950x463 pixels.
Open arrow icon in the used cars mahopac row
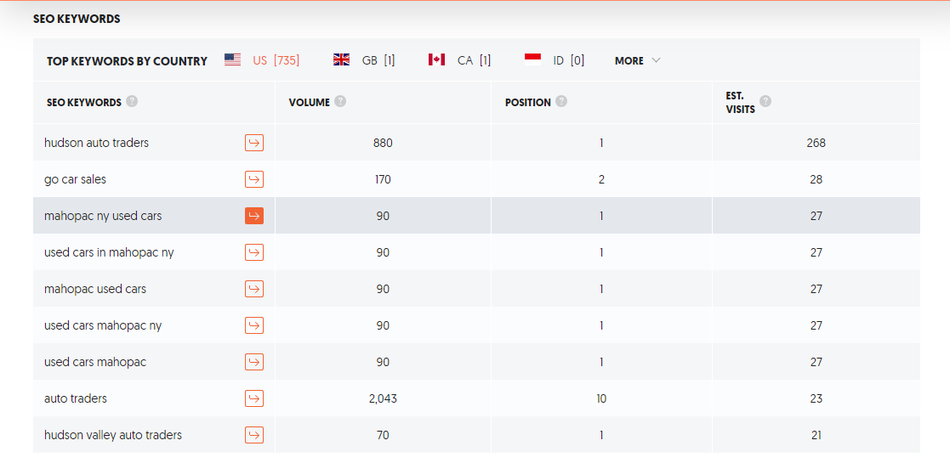point(254,362)
